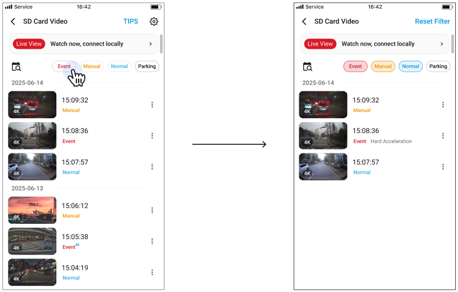The height and width of the screenshot is (292, 458).
Task: Open calendar search icon on left screen
Action: pos(16,66)
